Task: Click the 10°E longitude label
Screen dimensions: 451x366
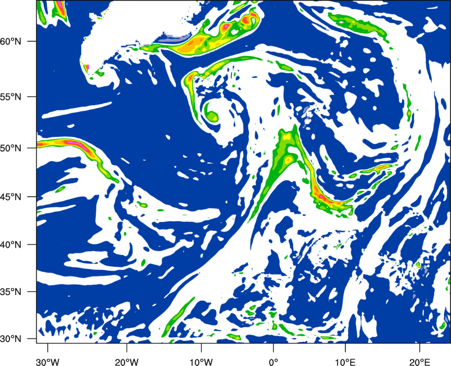Action: pos(346,362)
